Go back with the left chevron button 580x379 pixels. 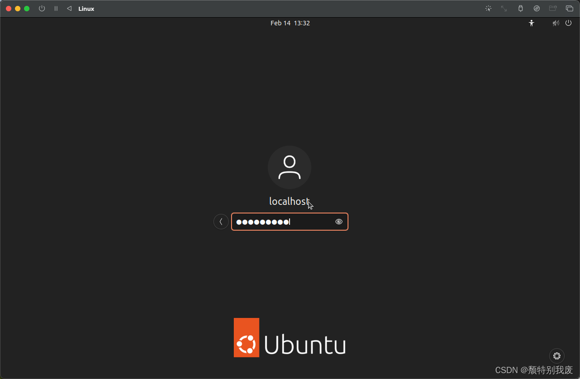click(x=221, y=222)
